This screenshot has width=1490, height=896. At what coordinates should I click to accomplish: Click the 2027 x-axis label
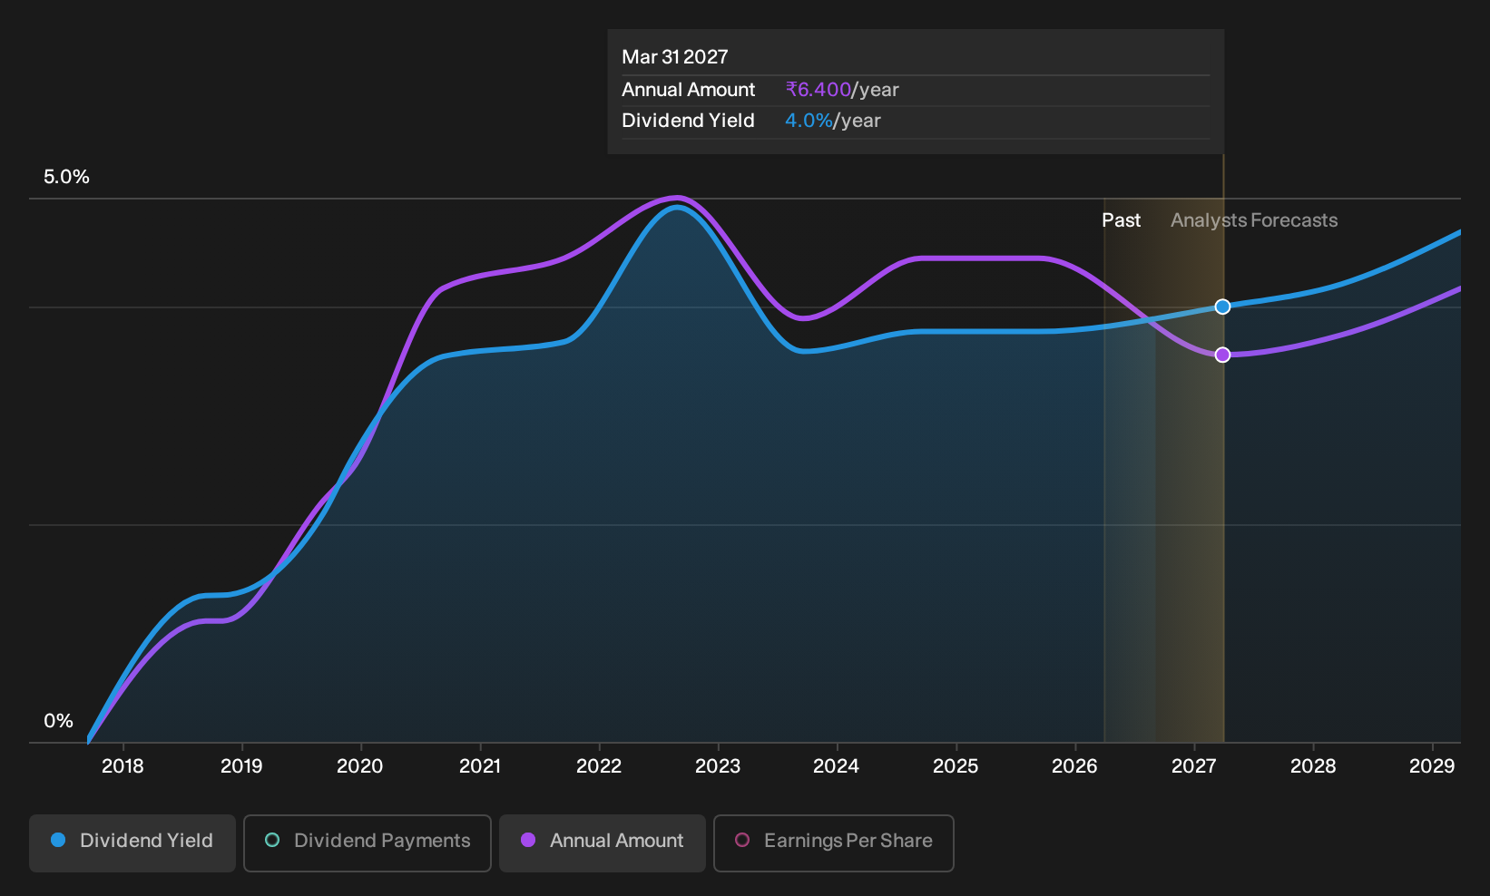coord(1194,766)
